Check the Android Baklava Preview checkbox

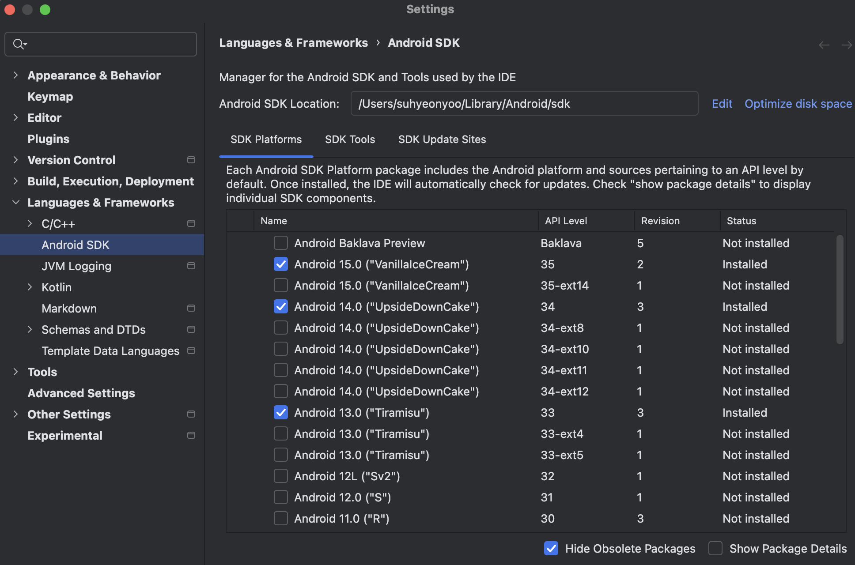281,243
